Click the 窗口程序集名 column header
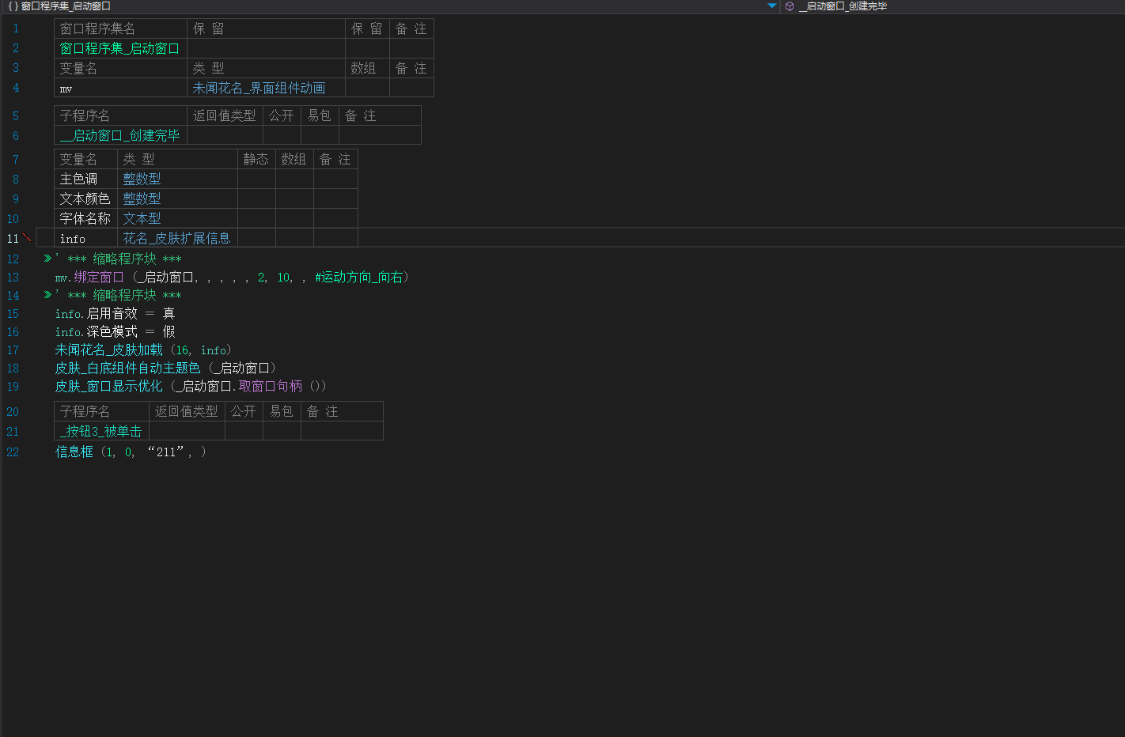The width and height of the screenshot is (1125, 737). 120,28
